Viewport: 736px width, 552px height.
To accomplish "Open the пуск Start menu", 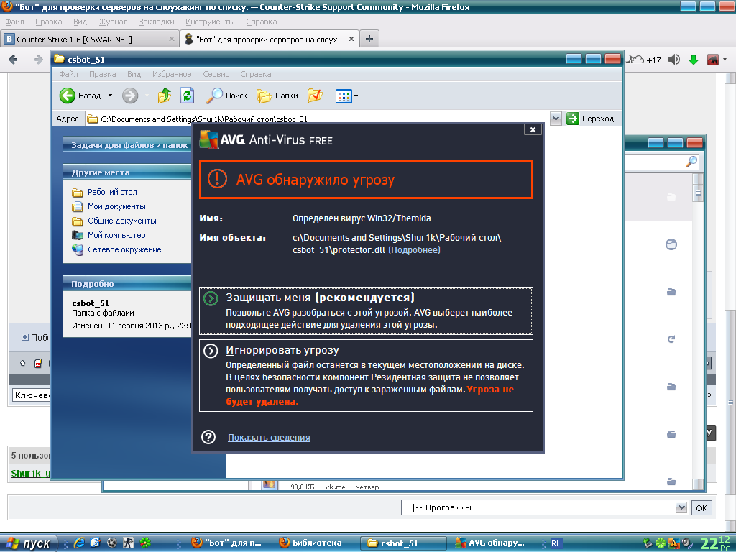I will click(28, 543).
